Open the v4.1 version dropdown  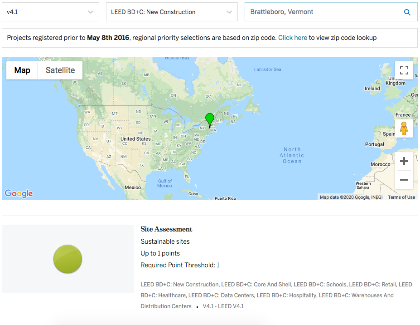point(50,12)
